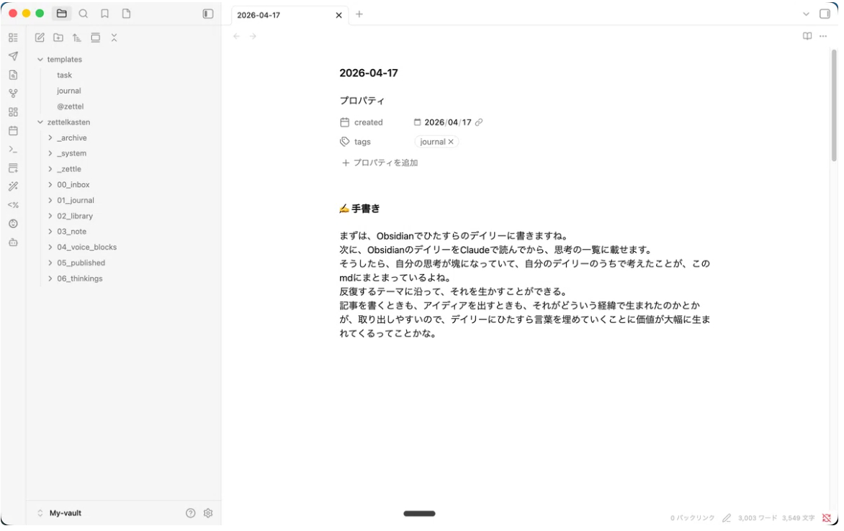Click the card-plus ribbon icon
The height and width of the screenshot is (531, 844).
(14, 168)
